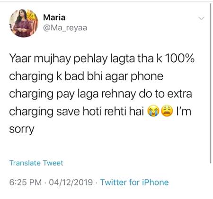Click the word 'Yaar' in the tweet
213x199 pixels.
click(x=20, y=58)
